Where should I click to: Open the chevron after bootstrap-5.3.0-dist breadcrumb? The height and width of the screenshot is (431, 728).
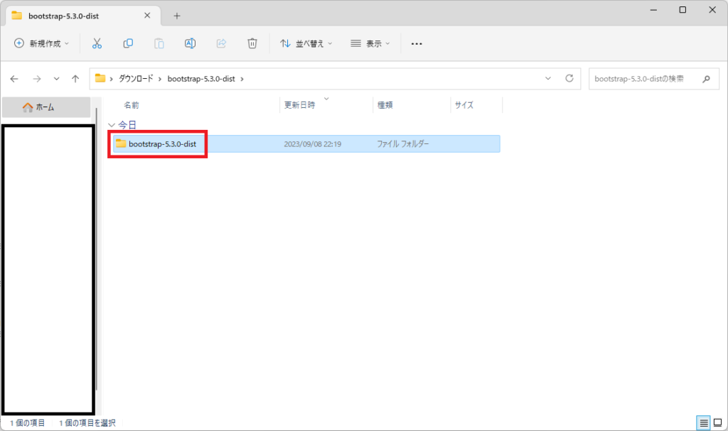click(242, 80)
